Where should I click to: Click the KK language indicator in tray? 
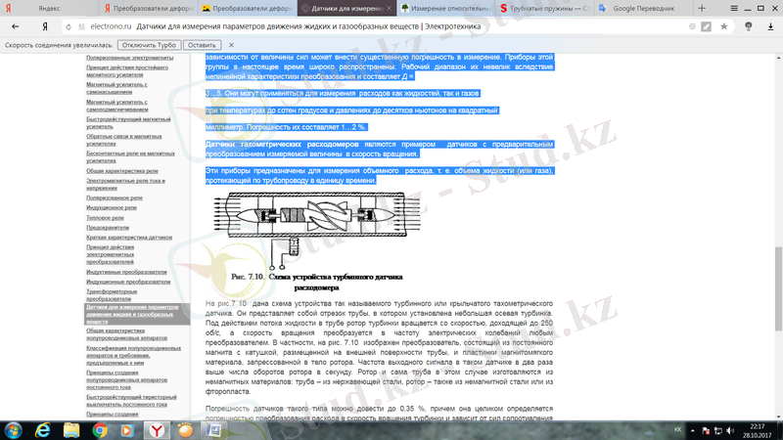pyautogui.click(x=677, y=430)
